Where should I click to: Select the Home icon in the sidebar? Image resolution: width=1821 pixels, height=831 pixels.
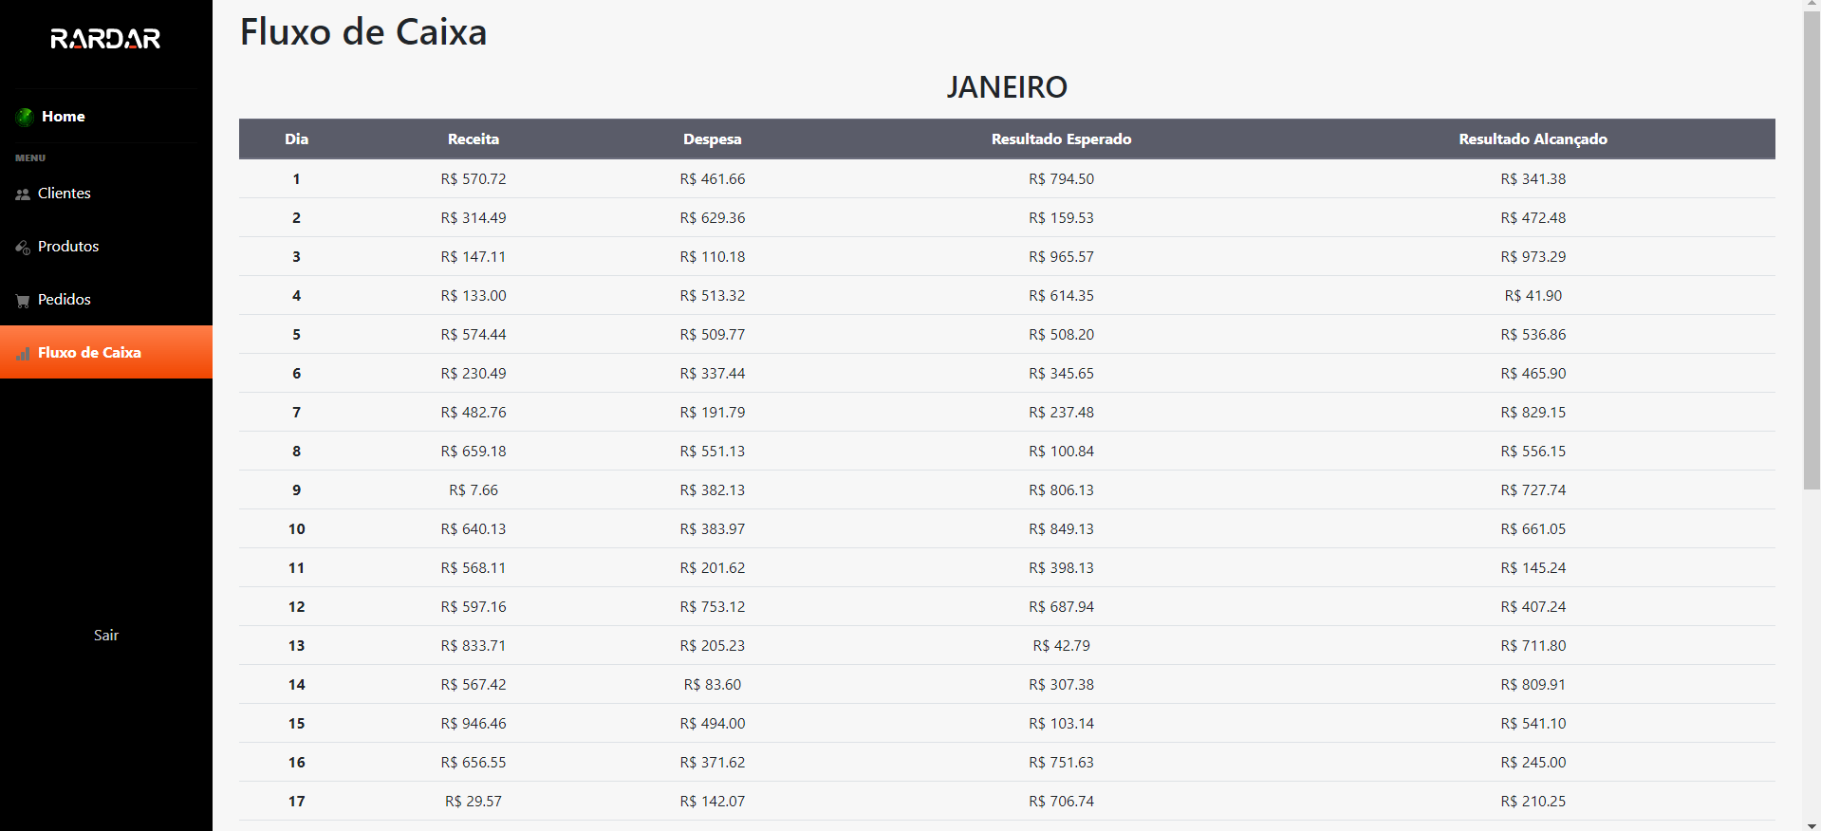coord(24,116)
